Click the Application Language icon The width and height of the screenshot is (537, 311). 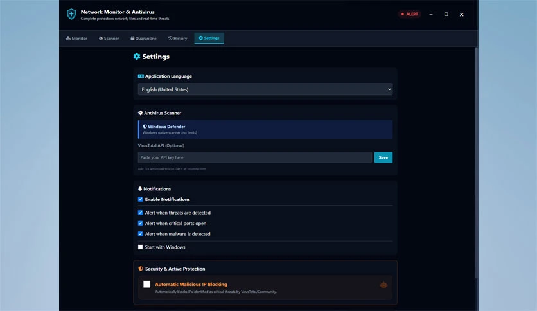[141, 76]
